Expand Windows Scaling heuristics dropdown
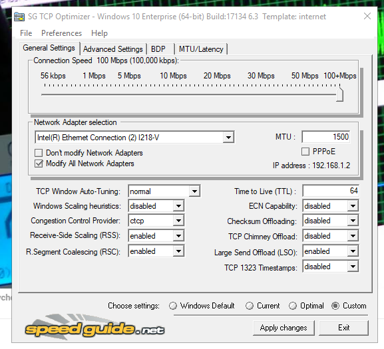This screenshot has height=349, width=384. (178, 206)
